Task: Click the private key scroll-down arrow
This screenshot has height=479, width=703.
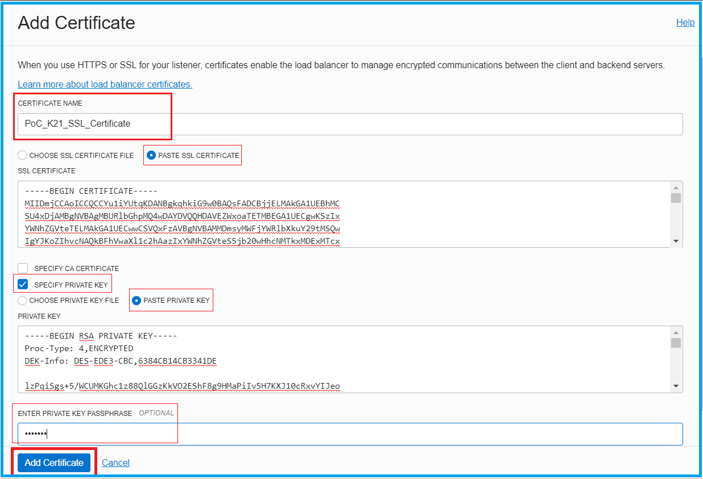Action: (x=677, y=386)
